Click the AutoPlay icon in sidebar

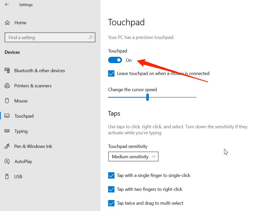click(x=7, y=161)
